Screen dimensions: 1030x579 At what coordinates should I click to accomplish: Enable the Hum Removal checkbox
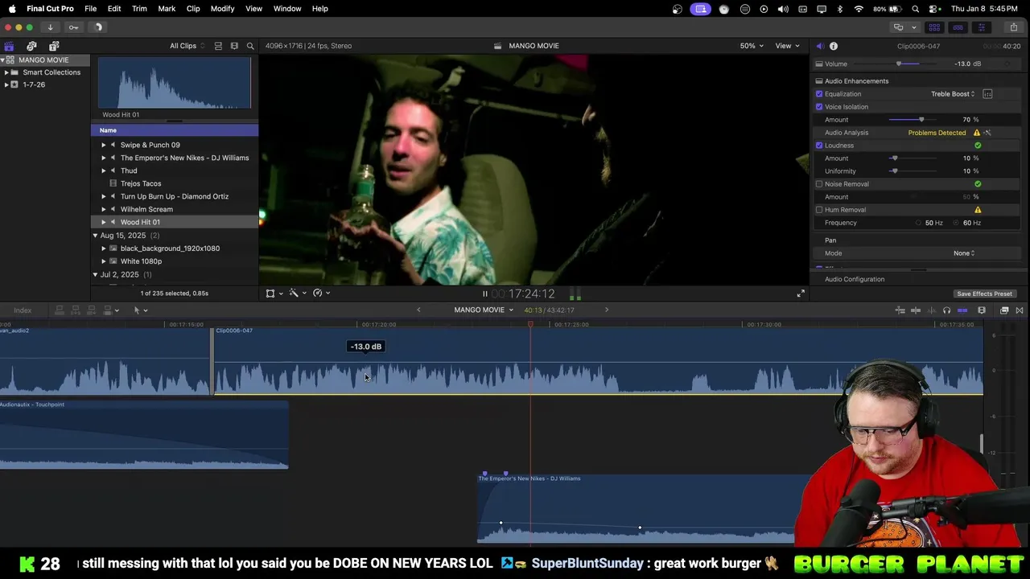click(819, 210)
